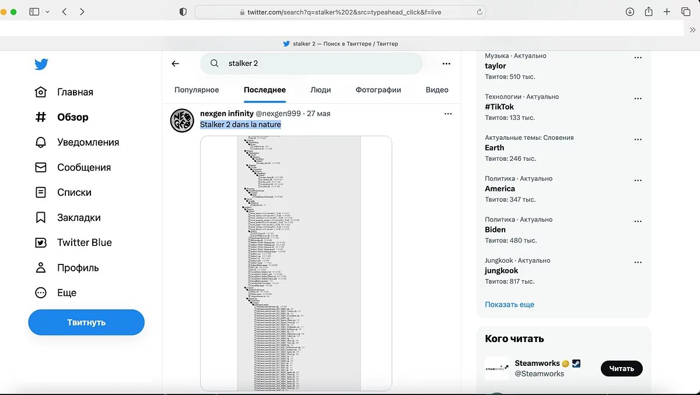Viewport: 700px width, 395px height.
Task: Select the Обзор hashtag icon
Action: tap(41, 117)
